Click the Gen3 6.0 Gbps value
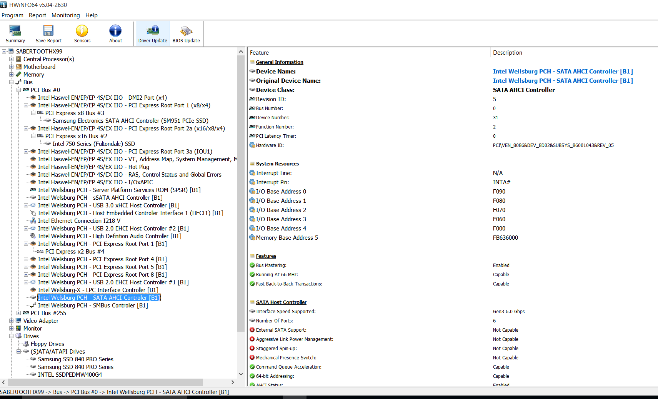 [x=509, y=312]
